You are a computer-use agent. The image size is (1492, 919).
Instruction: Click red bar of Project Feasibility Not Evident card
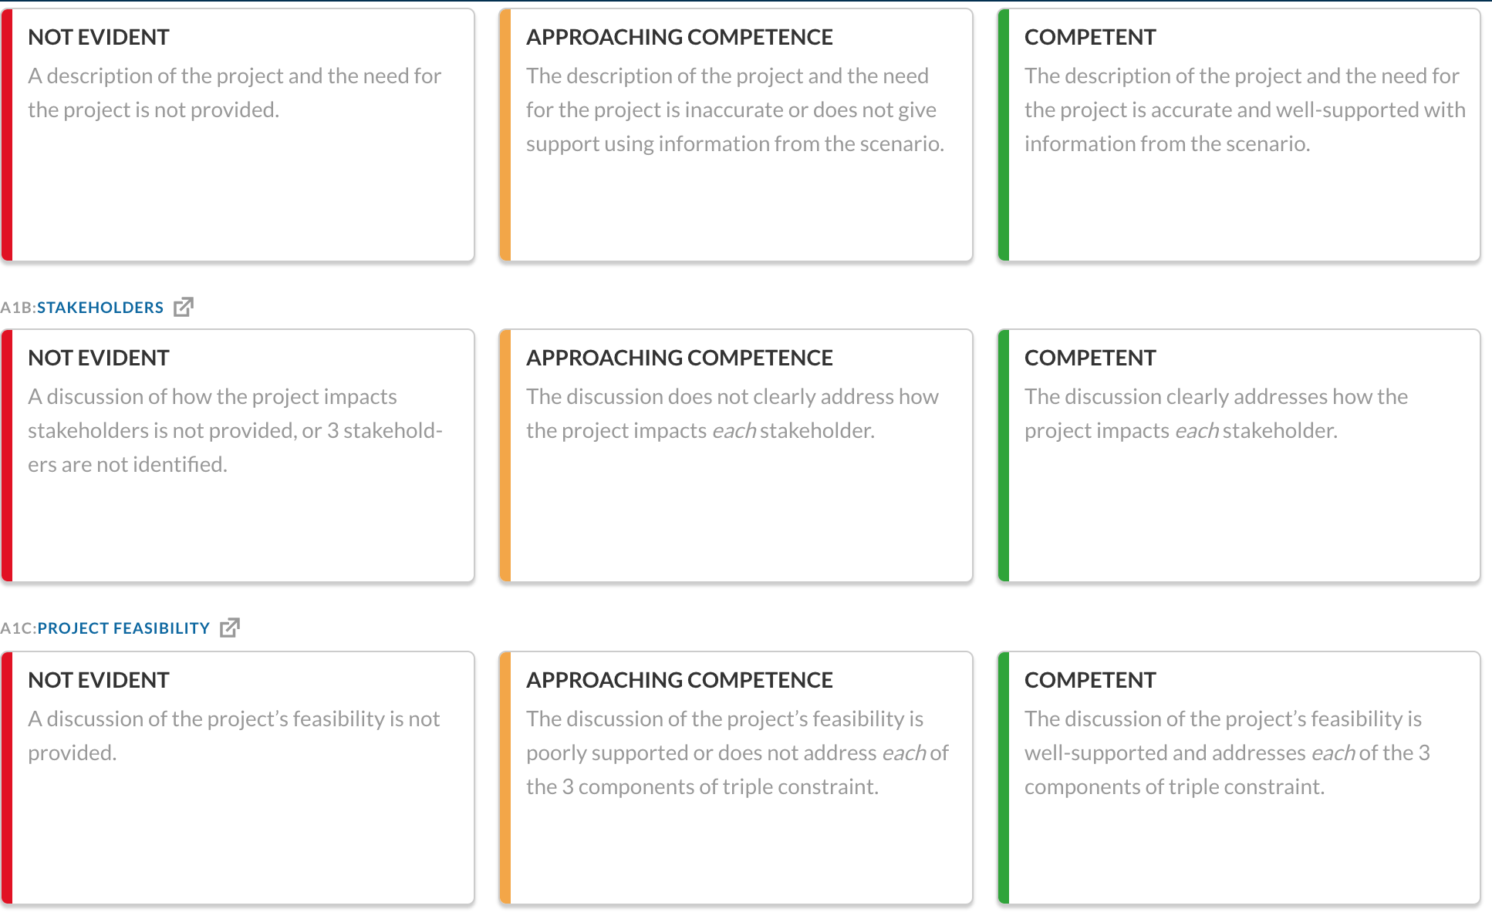[7, 778]
